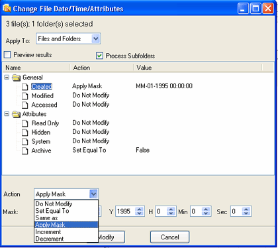Click Do Not Modify in Read Only row
Screen dimensions: 278x248
[91, 123]
